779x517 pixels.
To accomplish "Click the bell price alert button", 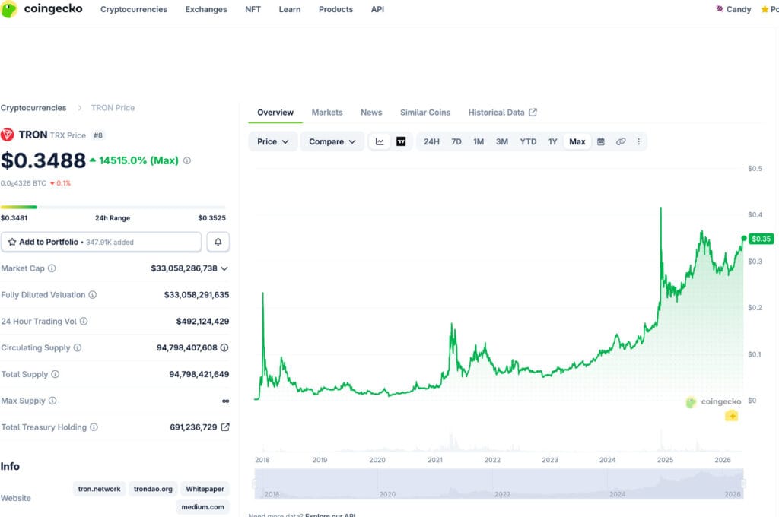I will click(x=218, y=242).
